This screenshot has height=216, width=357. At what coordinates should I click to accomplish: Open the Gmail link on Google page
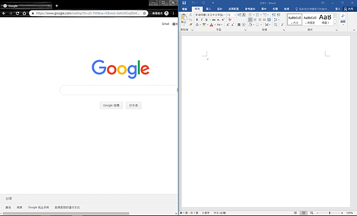coord(165,24)
